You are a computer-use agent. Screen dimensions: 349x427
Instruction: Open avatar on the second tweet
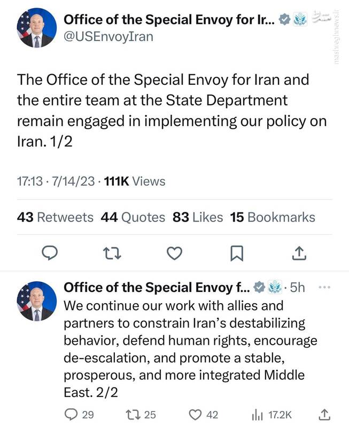click(36, 301)
